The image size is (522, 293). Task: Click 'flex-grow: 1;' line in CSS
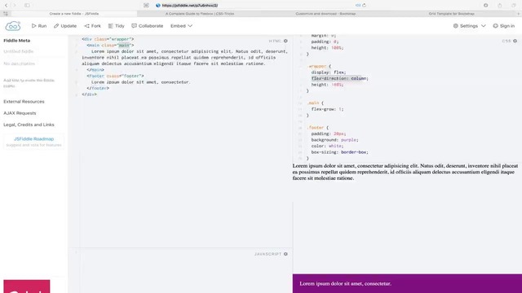(327, 109)
